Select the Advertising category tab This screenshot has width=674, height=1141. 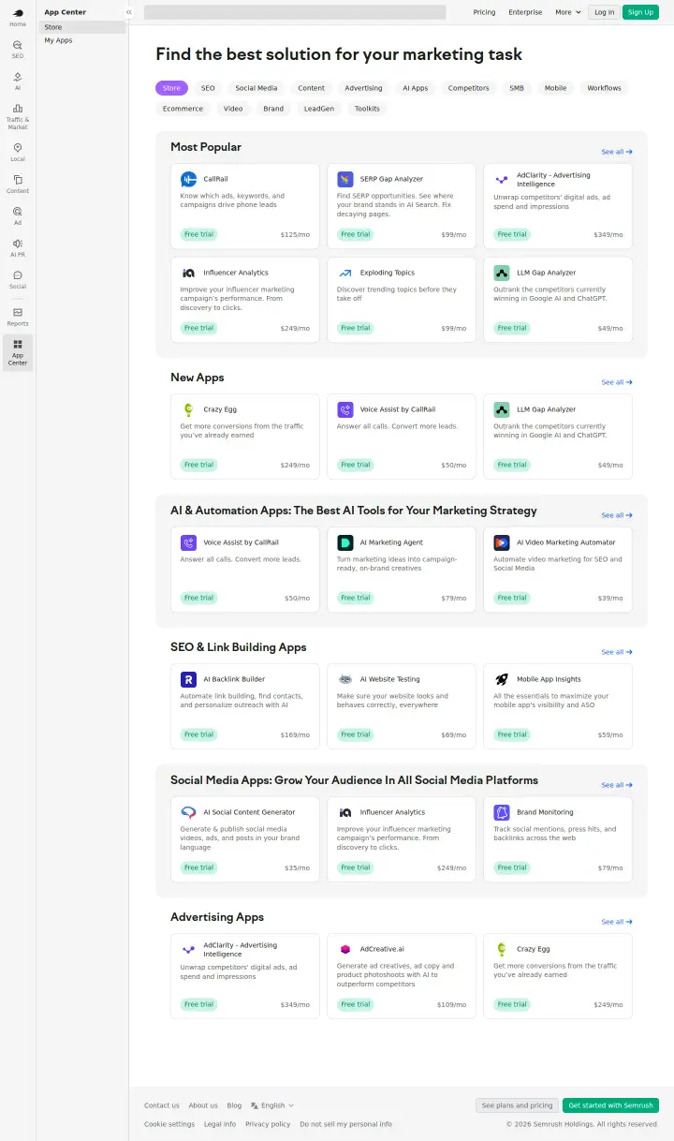pyautogui.click(x=363, y=88)
